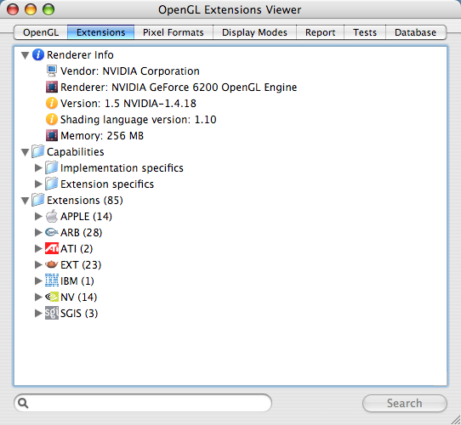Select the Implementation specifics label

[x=122, y=168]
